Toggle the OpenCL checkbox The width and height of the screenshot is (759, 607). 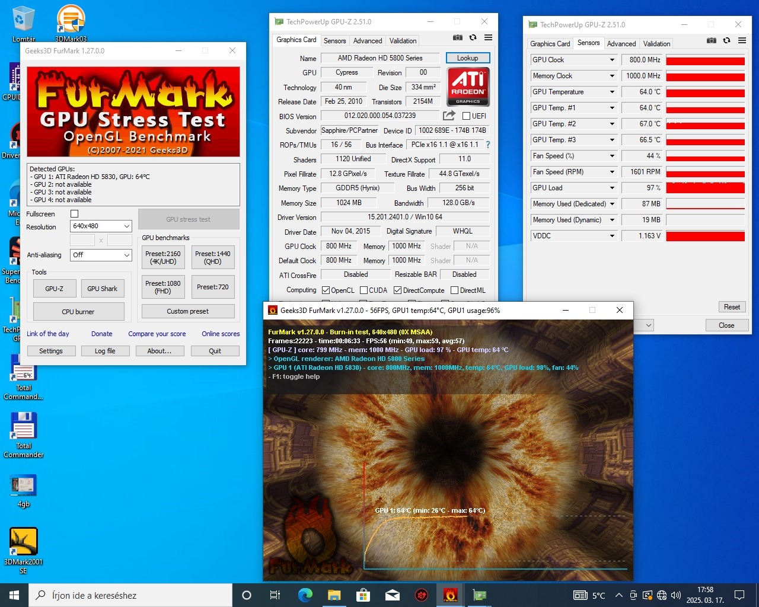pyautogui.click(x=326, y=290)
